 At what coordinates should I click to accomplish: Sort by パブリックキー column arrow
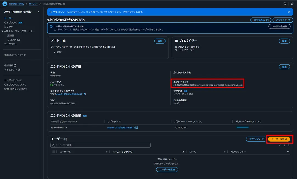pos(288,152)
